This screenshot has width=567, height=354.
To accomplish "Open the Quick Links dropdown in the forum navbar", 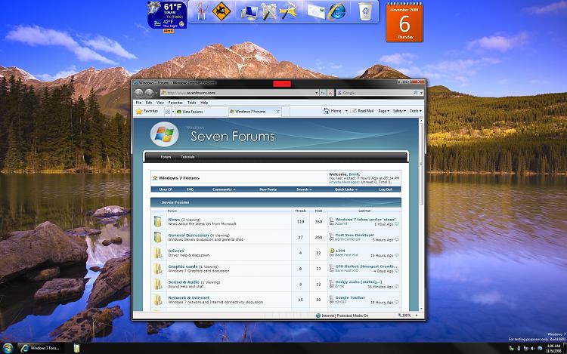I will click(345, 189).
